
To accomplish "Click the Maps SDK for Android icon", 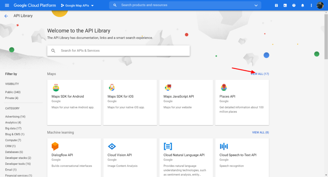I will point(56,88).
